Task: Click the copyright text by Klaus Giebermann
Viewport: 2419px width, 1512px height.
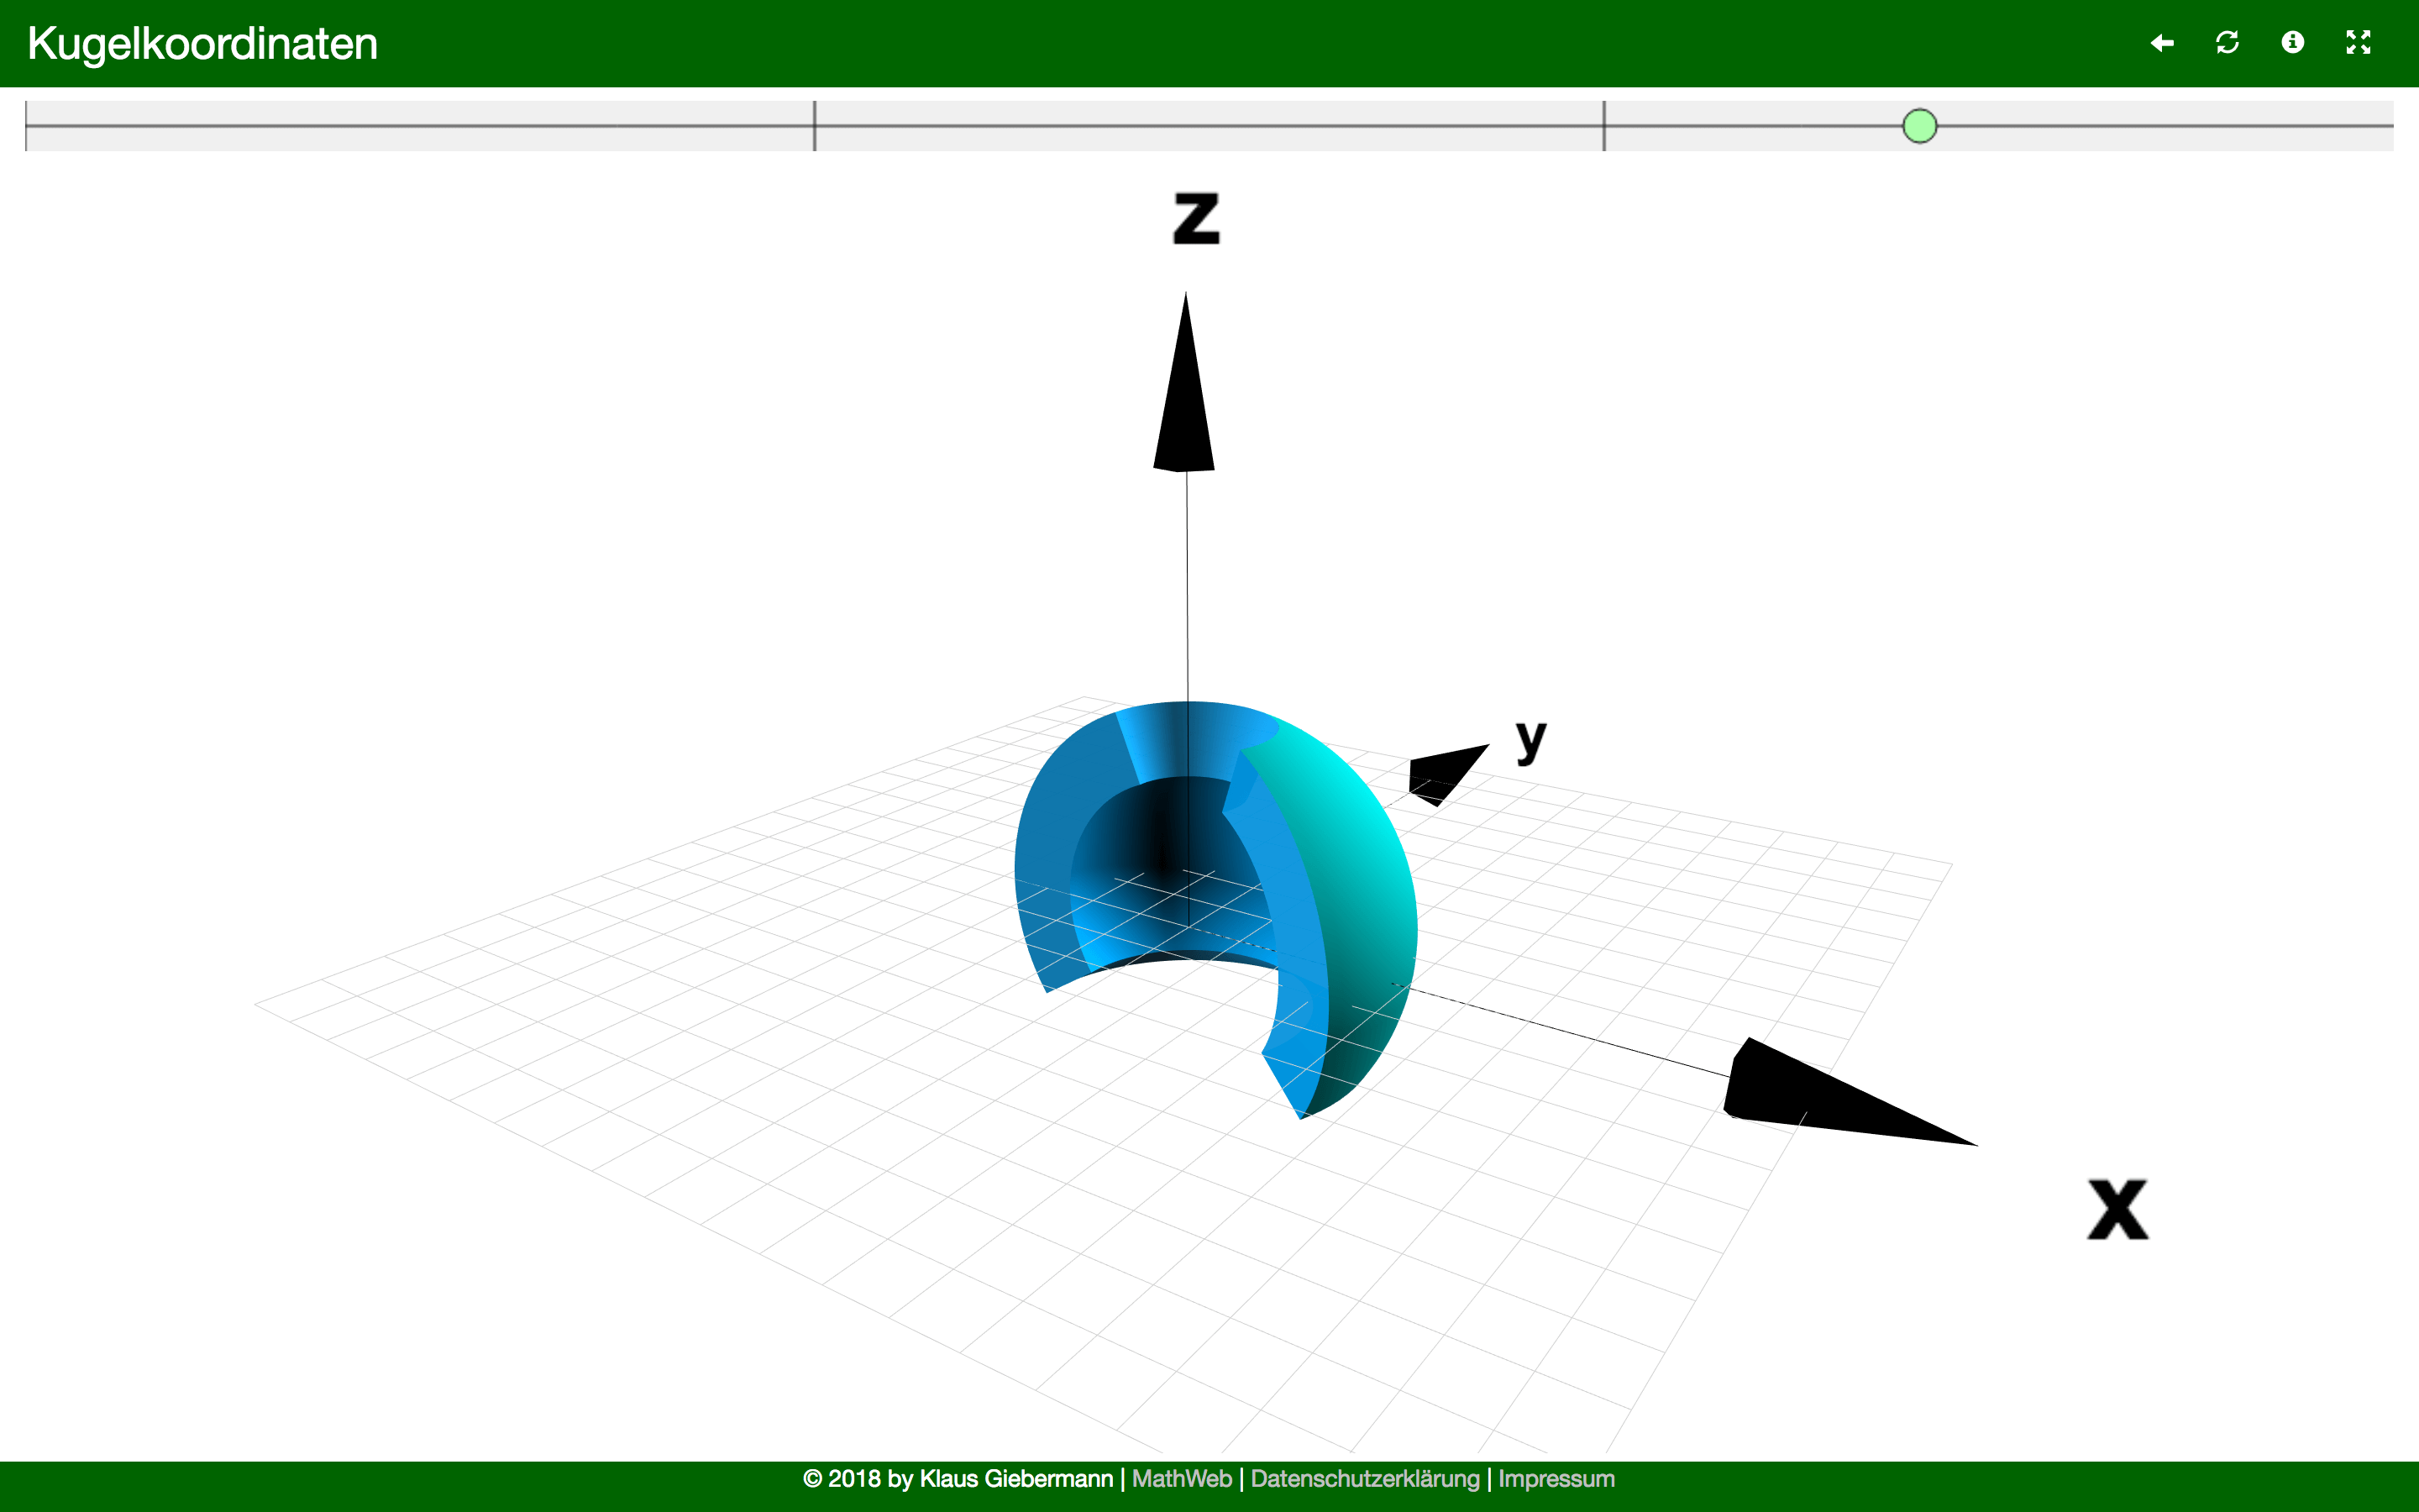Action: pos(958,1479)
